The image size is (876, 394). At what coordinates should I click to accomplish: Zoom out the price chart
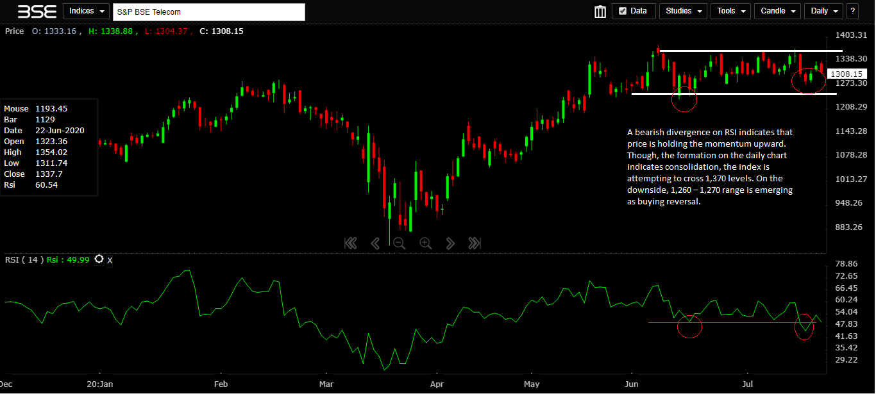click(x=400, y=243)
